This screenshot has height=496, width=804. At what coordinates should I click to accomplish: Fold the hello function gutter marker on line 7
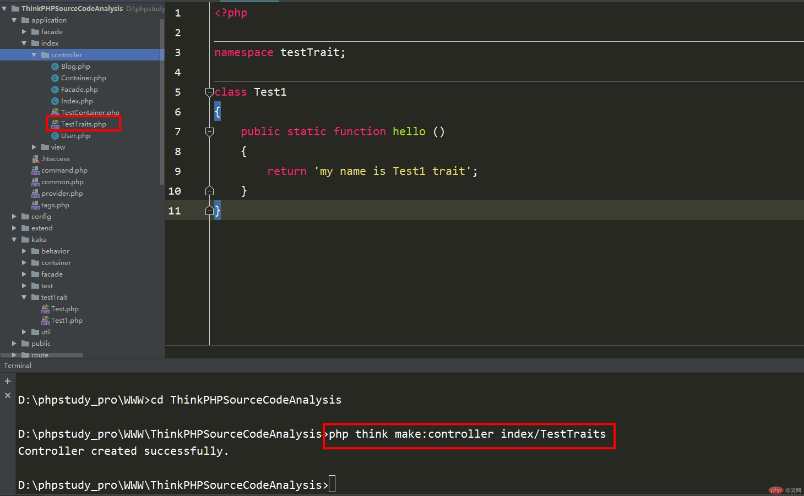click(x=209, y=132)
